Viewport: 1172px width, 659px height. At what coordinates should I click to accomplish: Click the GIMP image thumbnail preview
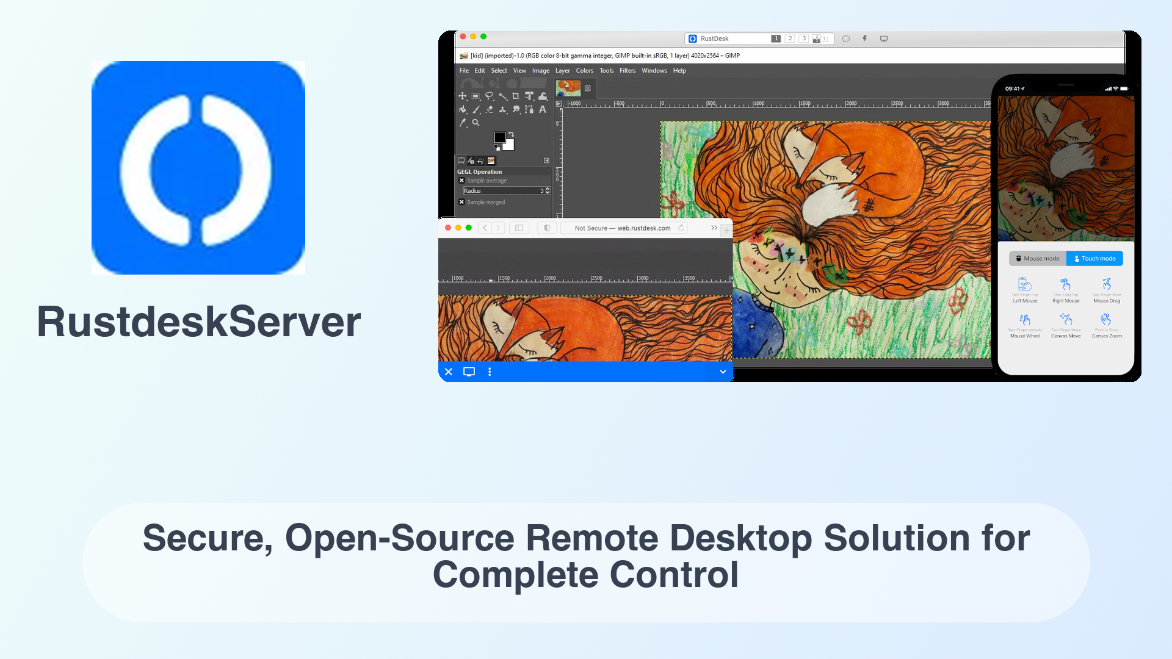(566, 88)
